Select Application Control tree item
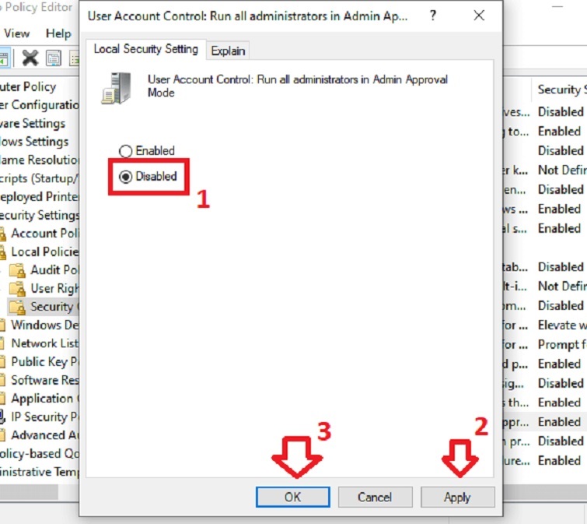 pos(45,399)
